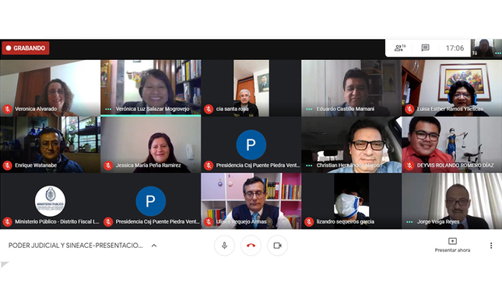Screen dimensions: 502x283
Task: Toggle the camera button
Action: pyautogui.click(x=277, y=246)
